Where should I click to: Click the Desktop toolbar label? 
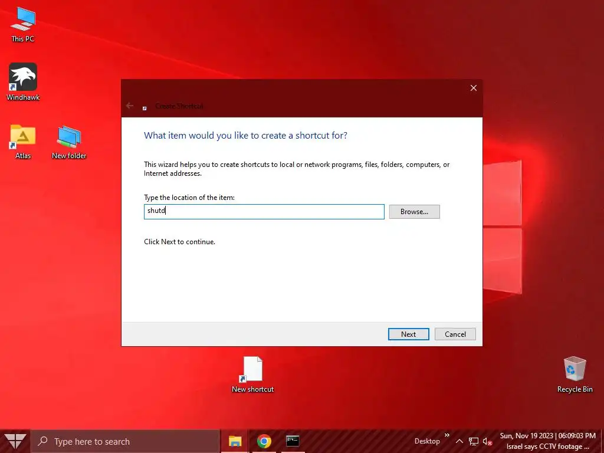[427, 441]
